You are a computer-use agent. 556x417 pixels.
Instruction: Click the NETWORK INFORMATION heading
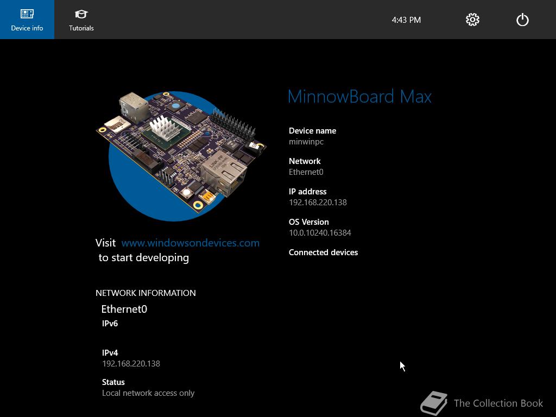point(146,293)
